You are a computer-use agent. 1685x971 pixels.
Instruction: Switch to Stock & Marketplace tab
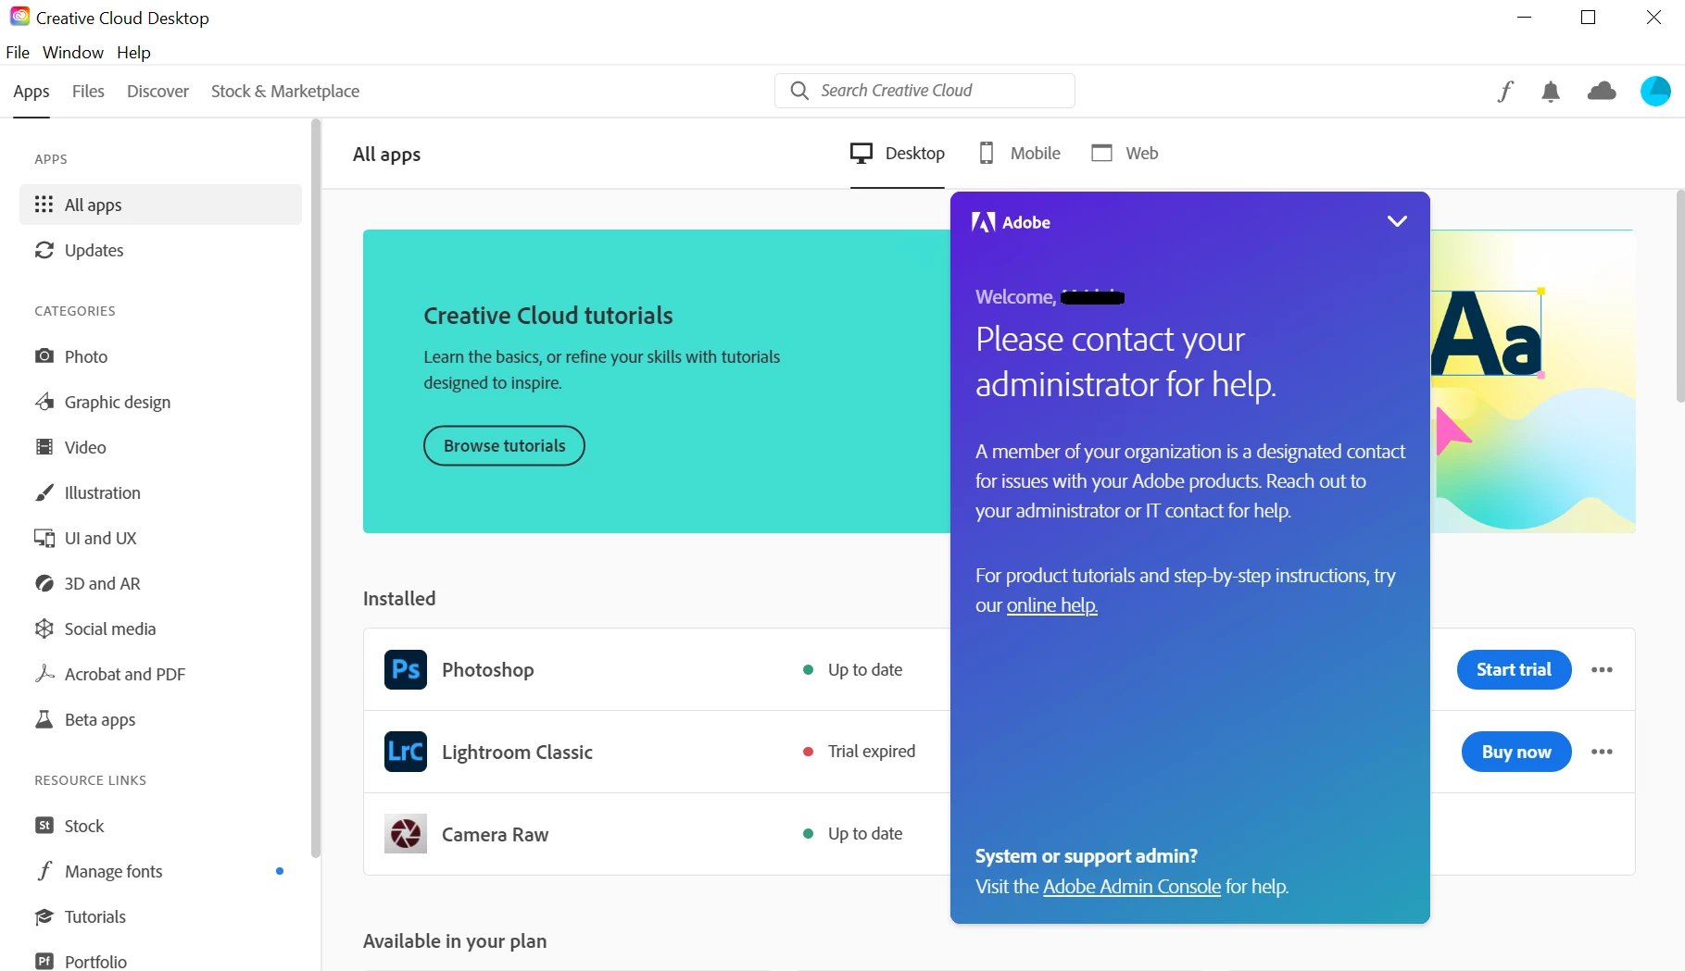pos(285,91)
